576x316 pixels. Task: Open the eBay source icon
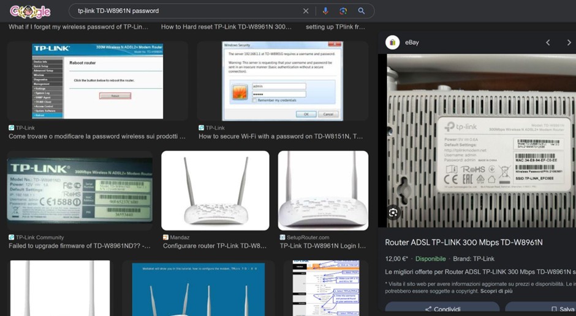[393, 42]
